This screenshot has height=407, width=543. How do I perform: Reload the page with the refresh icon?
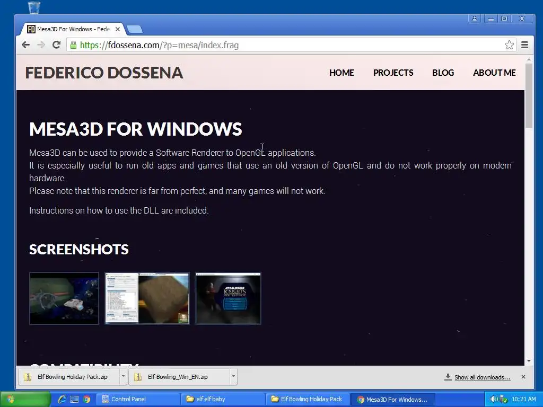tap(56, 45)
